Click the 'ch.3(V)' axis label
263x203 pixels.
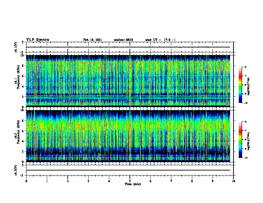(x=16, y=170)
